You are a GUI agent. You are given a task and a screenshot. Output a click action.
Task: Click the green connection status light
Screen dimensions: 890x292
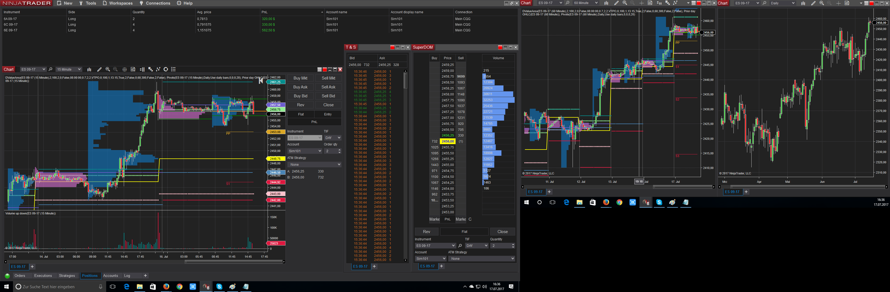coord(7,276)
